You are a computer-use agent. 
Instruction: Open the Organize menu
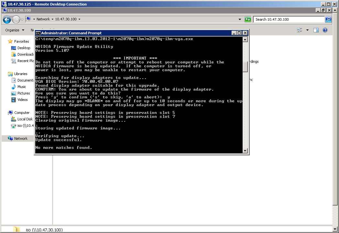tap(15, 30)
